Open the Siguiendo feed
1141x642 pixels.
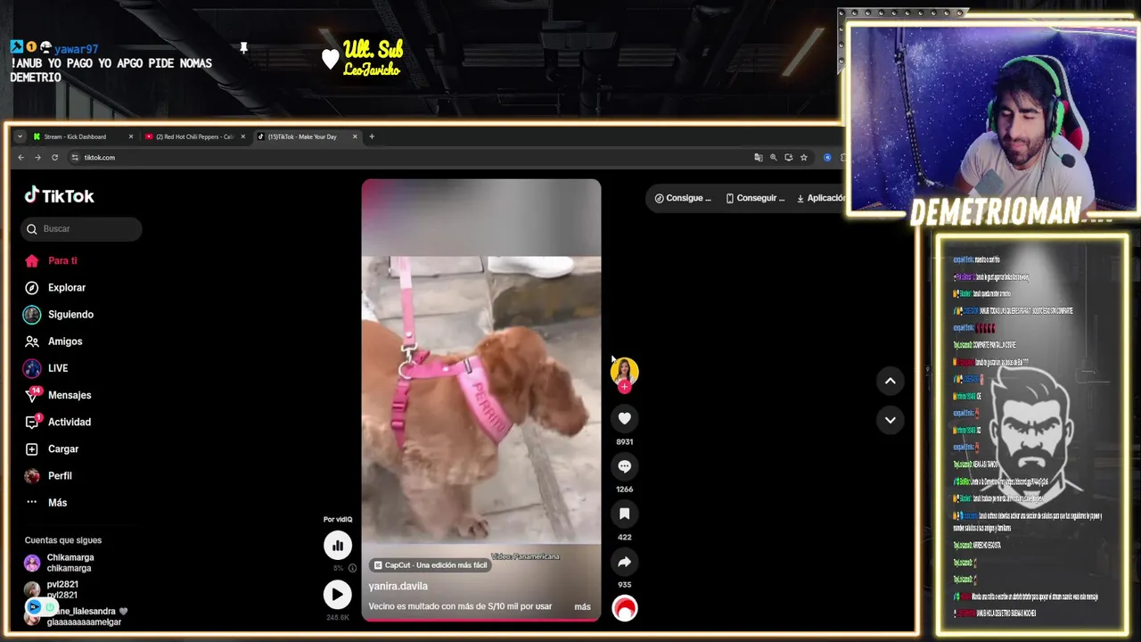pos(70,315)
